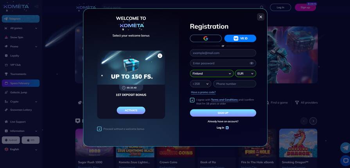
Task: Toggle Proceed without a welcome bonus checkbox
Action: tap(99, 129)
